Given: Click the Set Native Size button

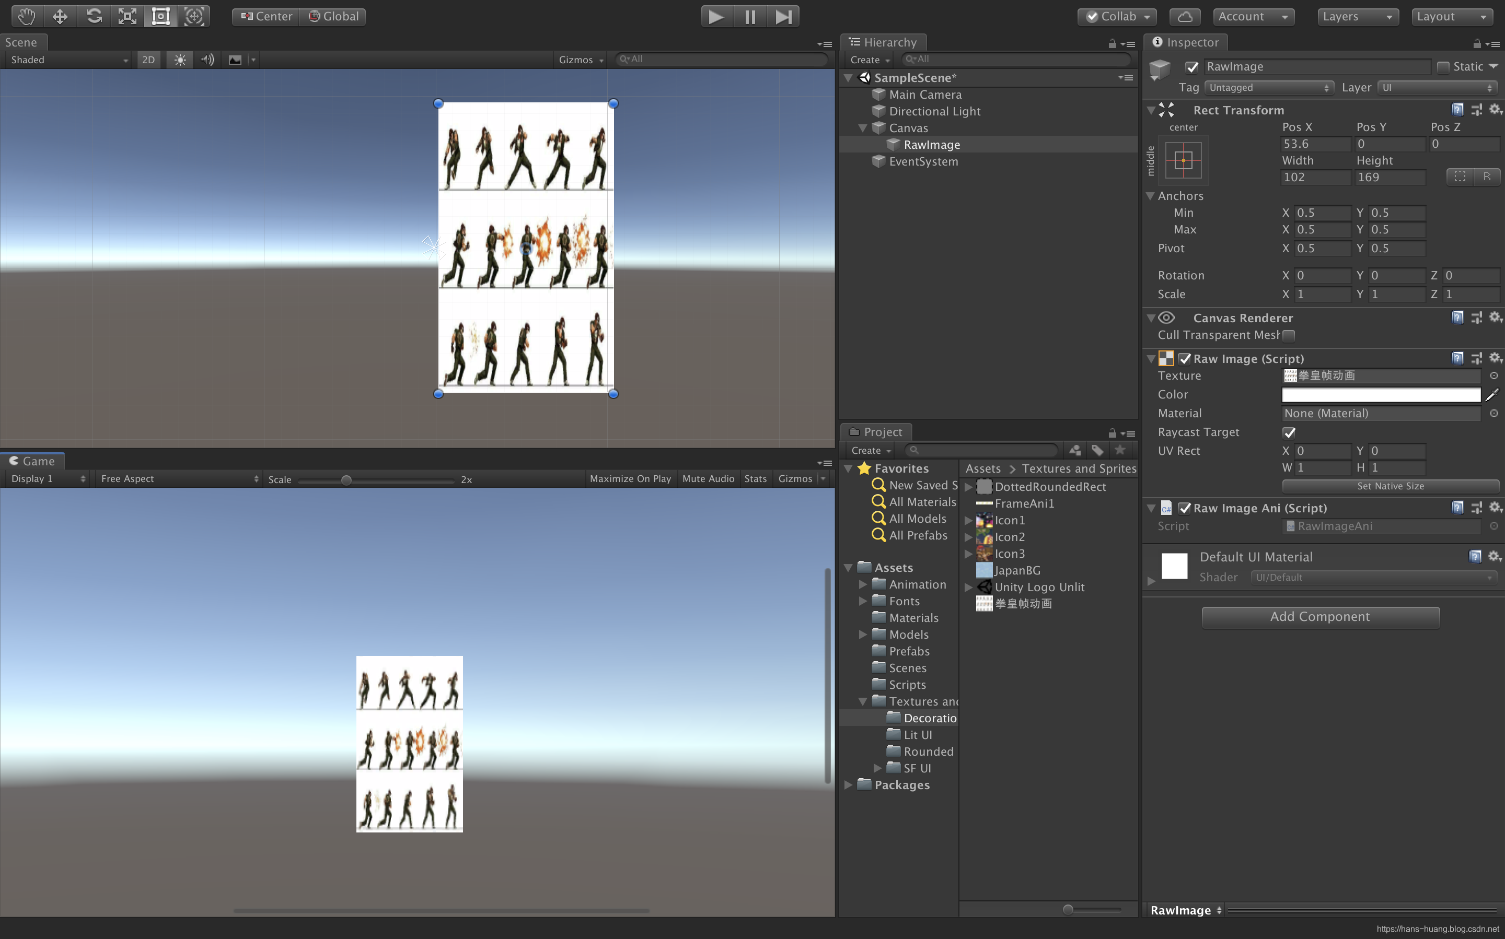Looking at the screenshot, I should (x=1391, y=486).
